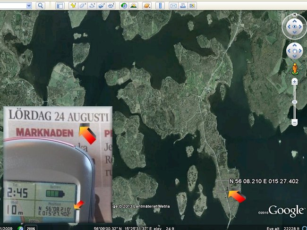Screen dimensions: 307x230
Task: Look up with the eye joystick's top arrow
Action: [x=294, y=21]
